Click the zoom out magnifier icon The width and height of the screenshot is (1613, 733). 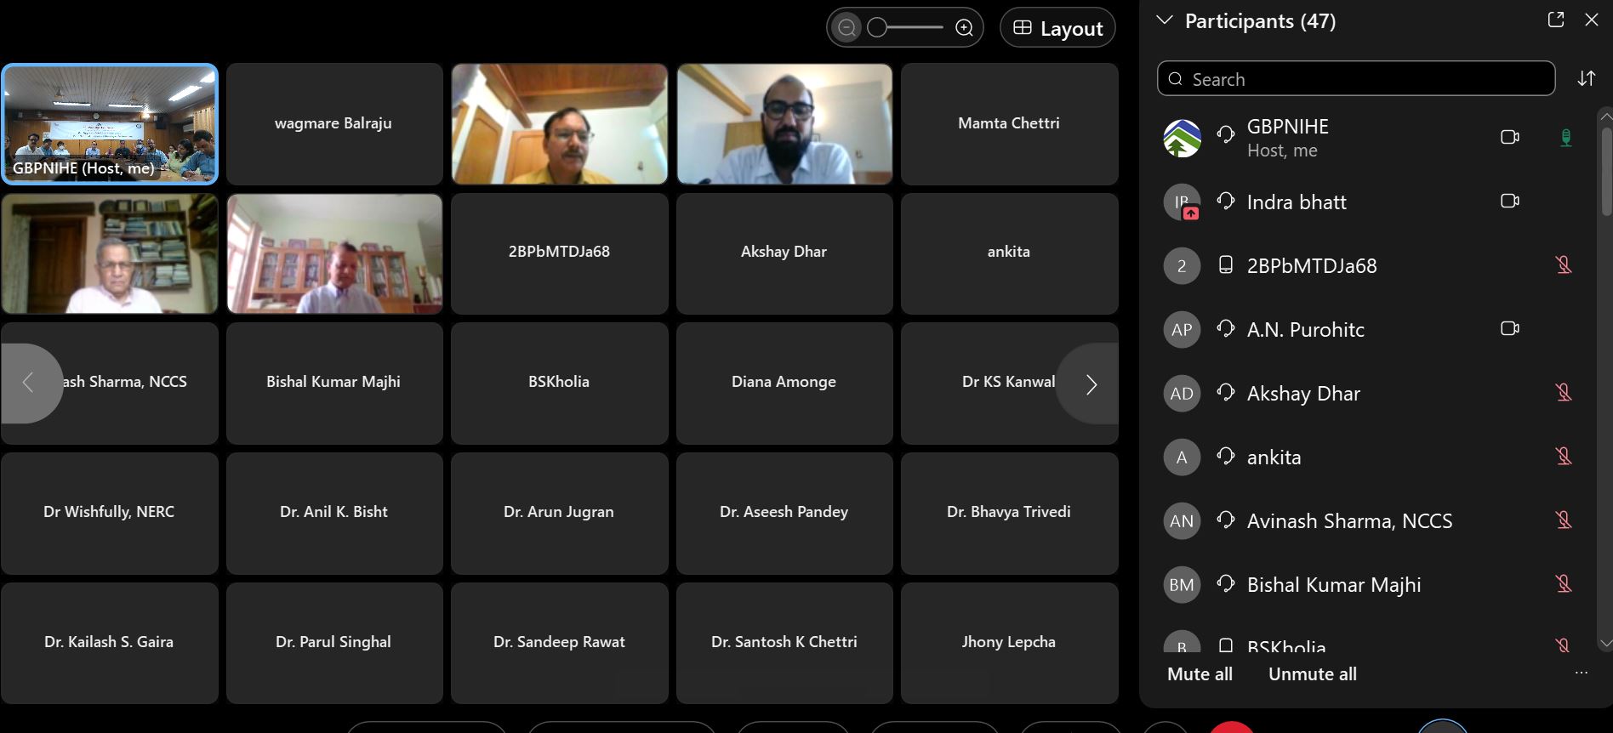846,28
